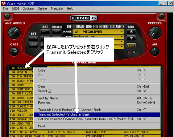Screen dimensions: 174x137
Task: Click the L6T OPEN button
Action: [x=33, y=39]
